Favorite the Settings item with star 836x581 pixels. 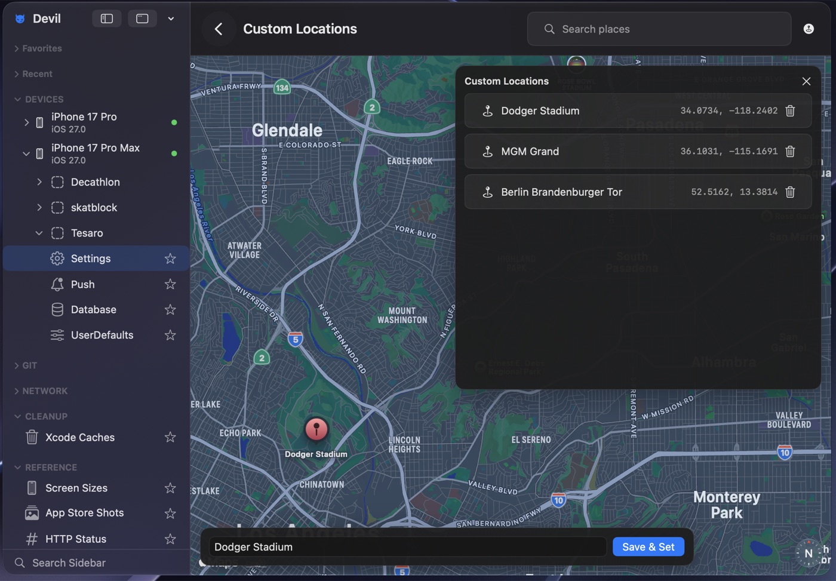tap(170, 259)
